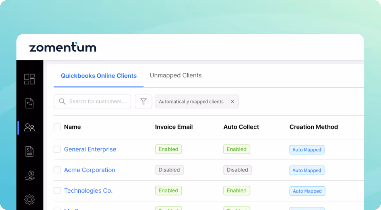The height and width of the screenshot is (210, 381).
Task: Remove the Automatically mapped clients filter
Action: 232,101
